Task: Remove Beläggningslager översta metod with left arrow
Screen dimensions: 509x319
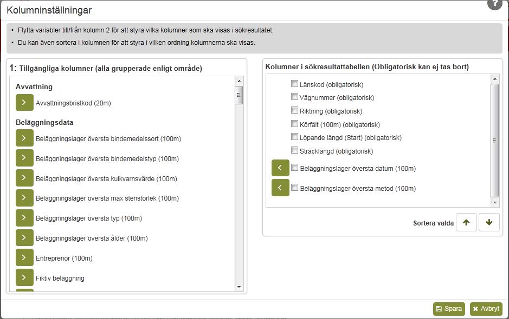Action: (x=280, y=188)
